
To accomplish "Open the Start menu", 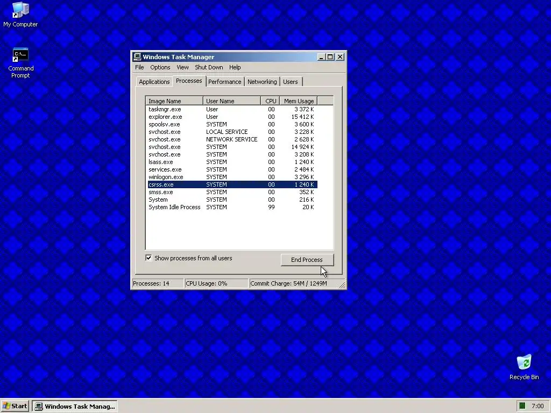I will pos(15,406).
